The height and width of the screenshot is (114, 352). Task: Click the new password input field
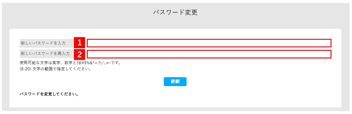tap(209, 43)
